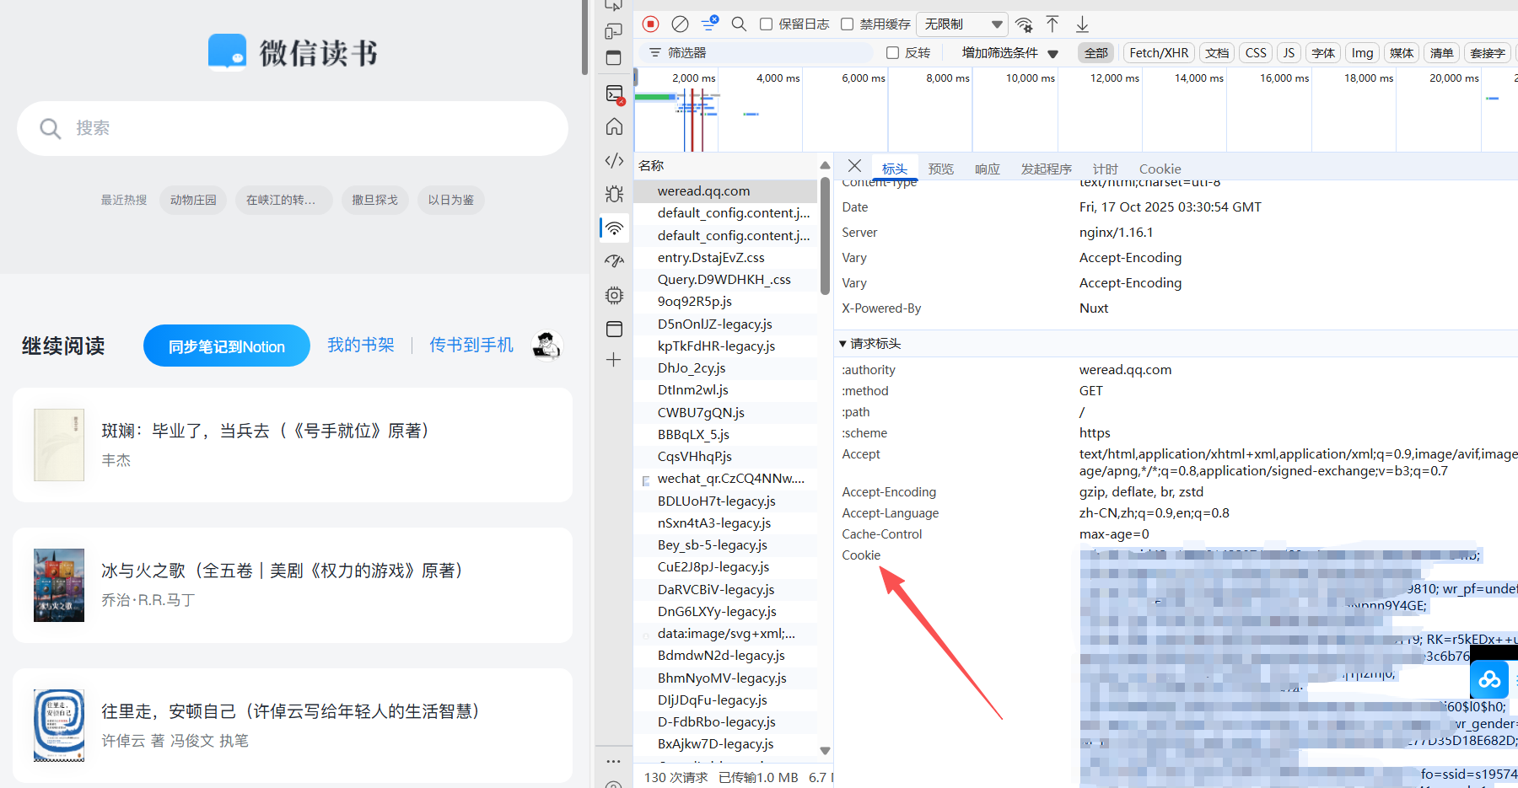Screen dimensions: 1518x788
Task: Enable the 保留日志 checkbox
Action: 766,24
